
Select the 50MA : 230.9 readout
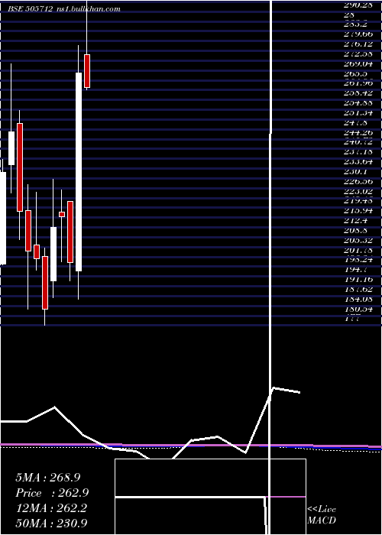pyautogui.click(x=51, y=523)
